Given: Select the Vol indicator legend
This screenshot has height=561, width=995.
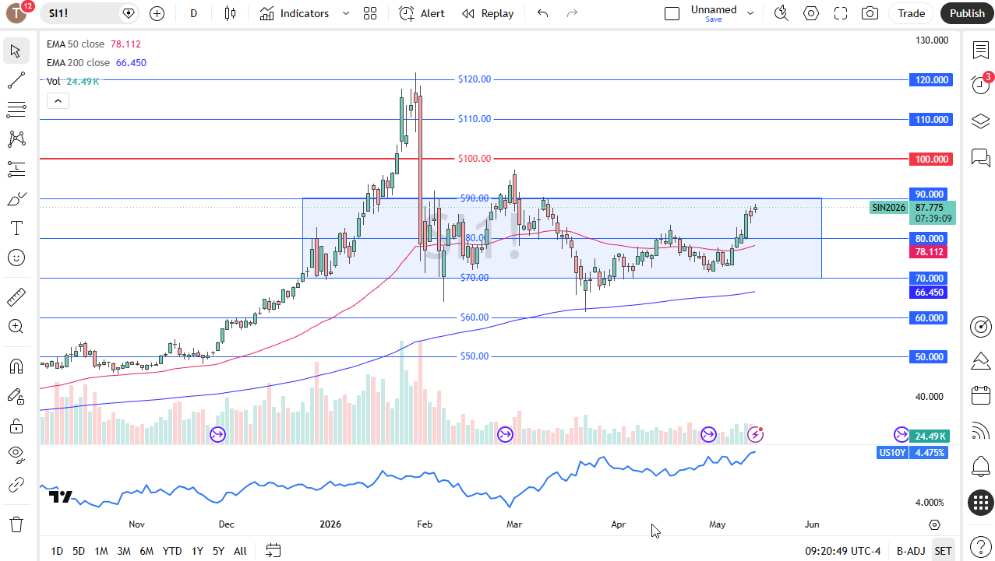Looking at the screenshot, I should pyautogui.click(x=54, y=81).
